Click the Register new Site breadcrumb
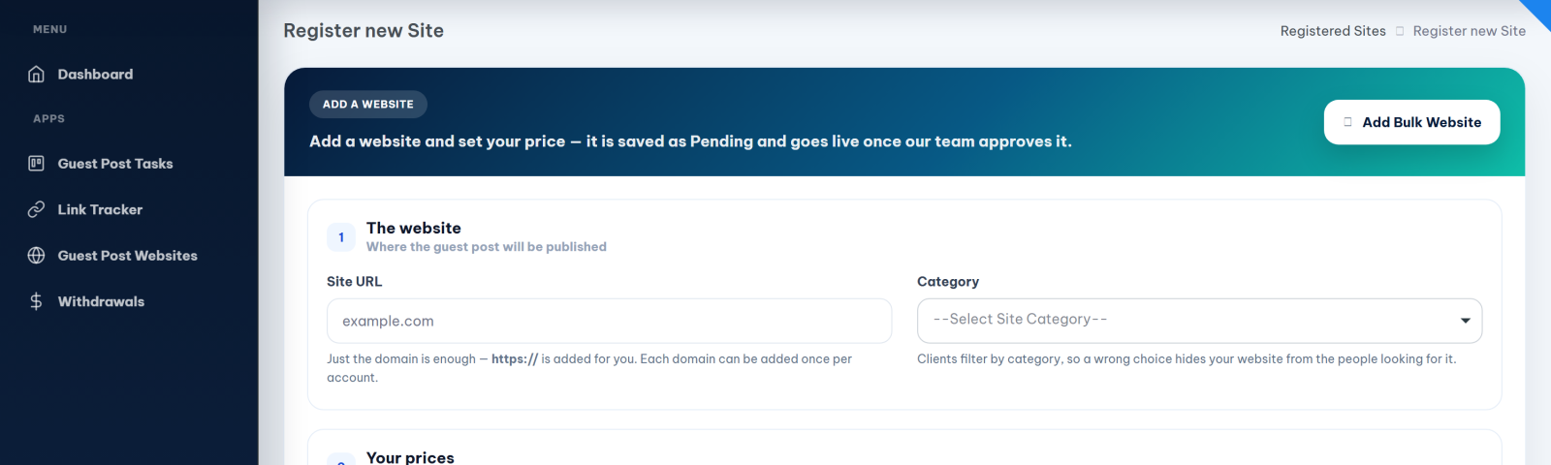 1469,31
